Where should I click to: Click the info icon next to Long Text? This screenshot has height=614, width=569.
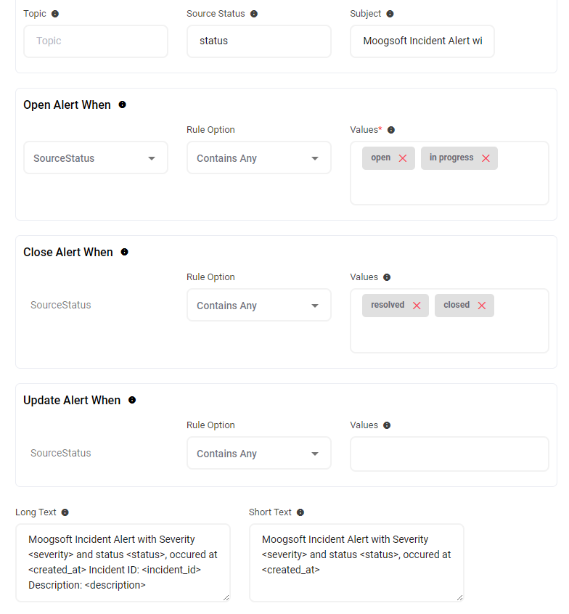65,512
